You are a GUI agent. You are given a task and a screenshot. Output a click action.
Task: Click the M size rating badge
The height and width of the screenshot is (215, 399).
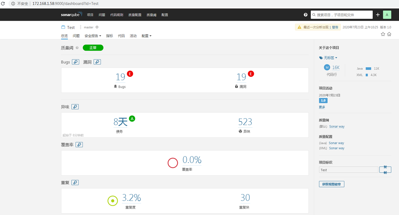327,67
